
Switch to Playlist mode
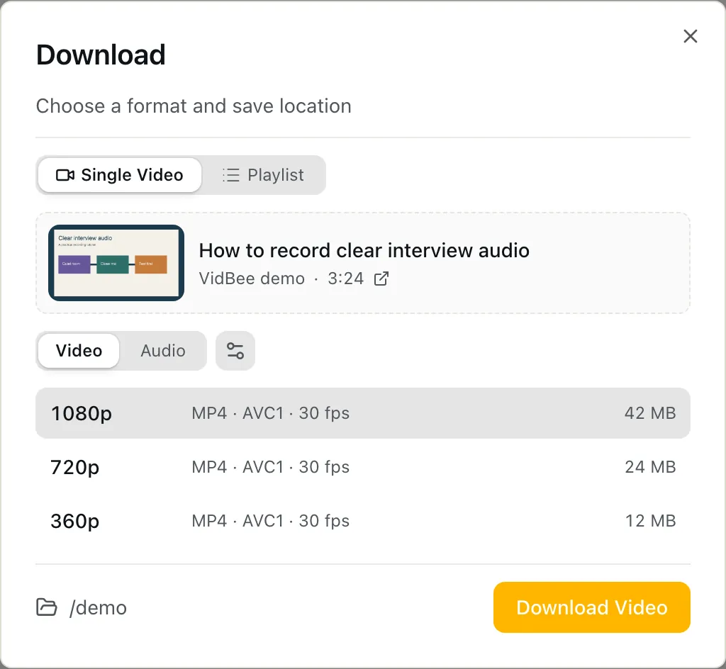click(263, 175)
